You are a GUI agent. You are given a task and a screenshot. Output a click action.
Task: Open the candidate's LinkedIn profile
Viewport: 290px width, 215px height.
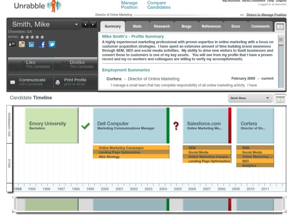31,45
